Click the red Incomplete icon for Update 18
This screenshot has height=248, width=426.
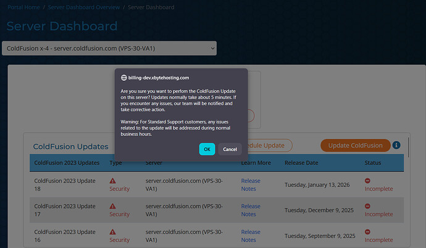[368, 181]
